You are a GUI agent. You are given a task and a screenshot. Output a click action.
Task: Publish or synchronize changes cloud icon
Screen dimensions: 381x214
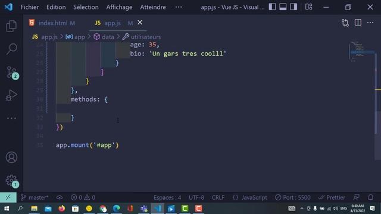pos(60,197)
